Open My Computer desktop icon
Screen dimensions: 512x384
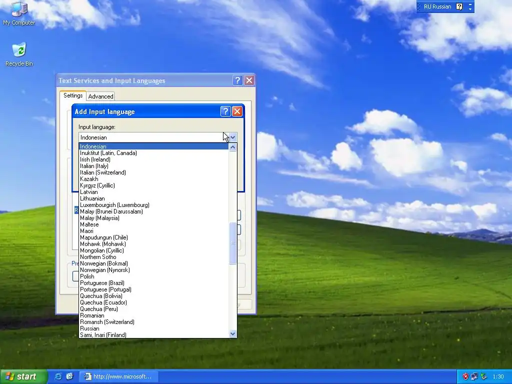(x=19, y=13)
